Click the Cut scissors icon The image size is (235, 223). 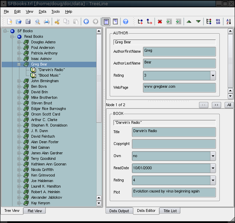click(57, 22)
